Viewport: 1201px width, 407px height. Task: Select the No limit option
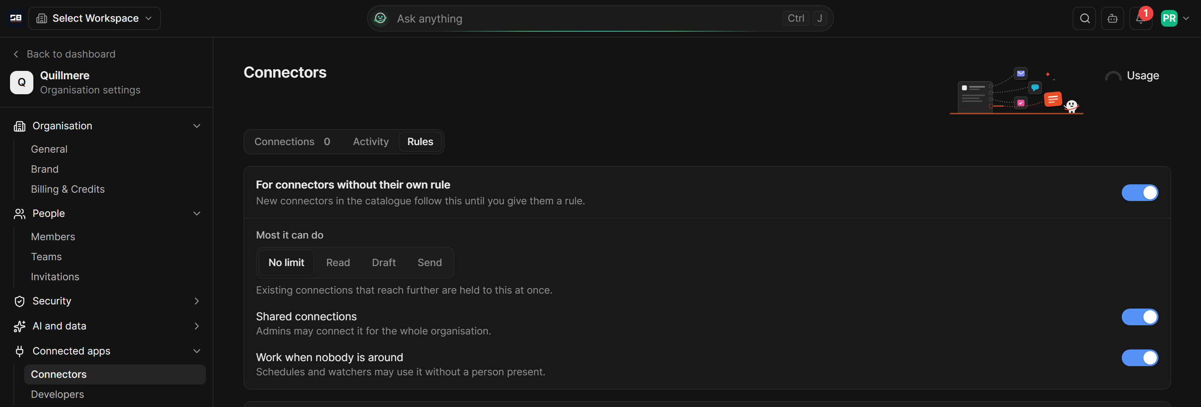click(x=286, y=262)
